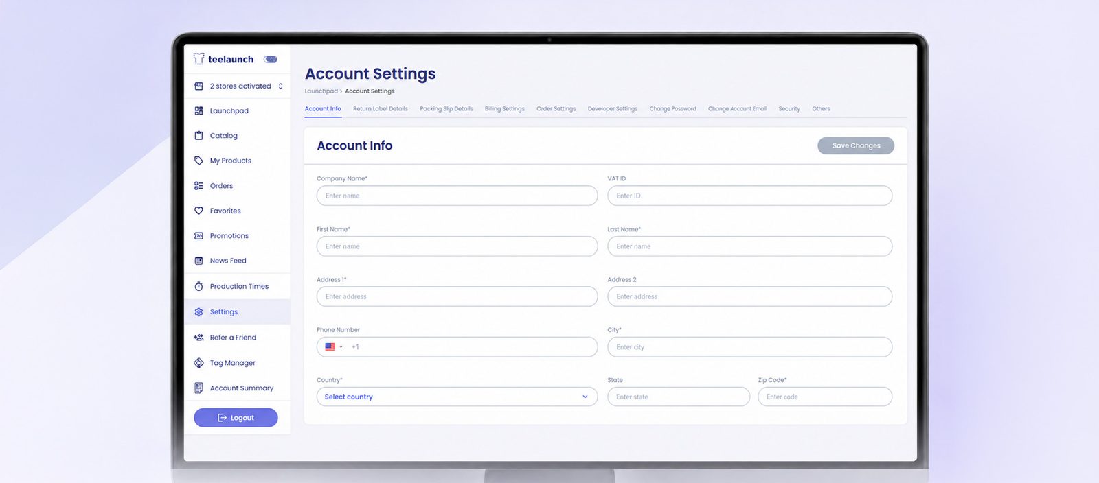Viewport: 1099px width, 483px height.
Task: Click the State input field
Action: pos(679,397)
